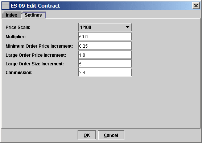Click the Minimum Order Price Increment field
The height and width of the screenshot is (143, 202).
click(x=105, y=46)
